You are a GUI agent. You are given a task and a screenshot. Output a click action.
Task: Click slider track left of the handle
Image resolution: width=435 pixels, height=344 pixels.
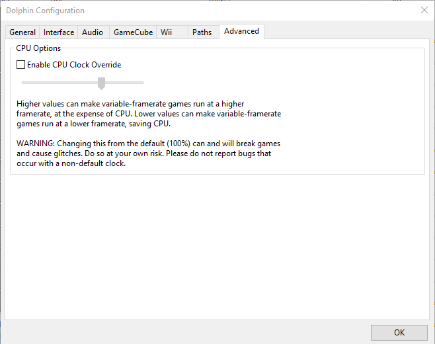click(59, 83)
